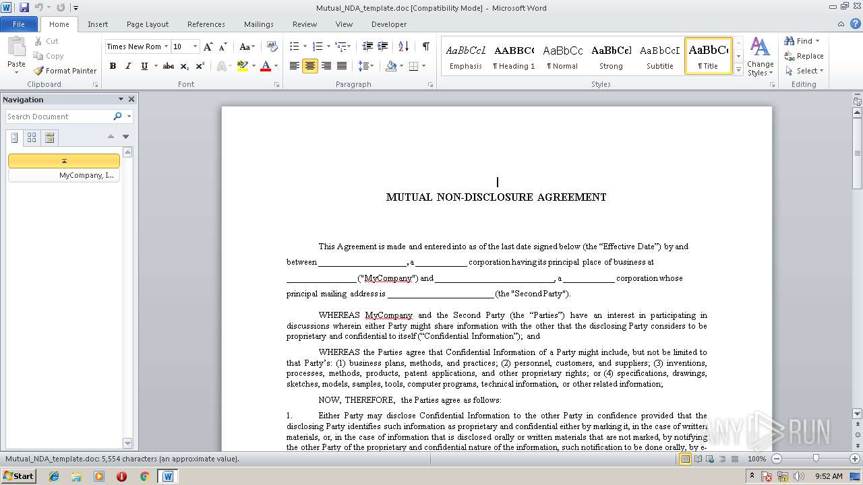Image resolution: width=863 pixels, height=485 pixels.
Task: Open Paragraph dialog launcher
Action: [431, 85]
